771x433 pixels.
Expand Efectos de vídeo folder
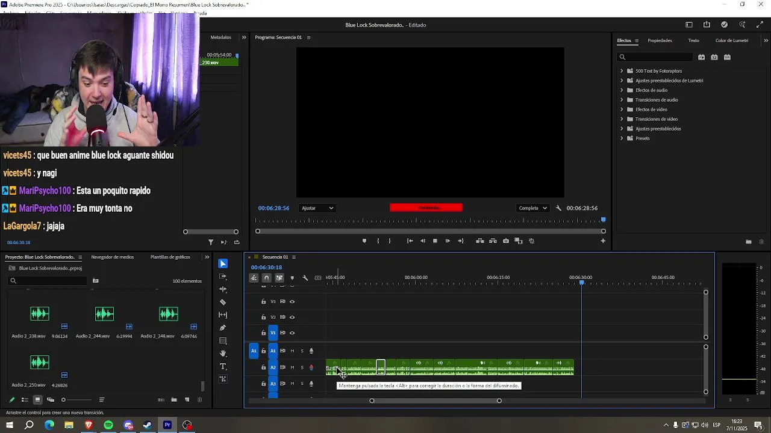[x=622, y=109]
